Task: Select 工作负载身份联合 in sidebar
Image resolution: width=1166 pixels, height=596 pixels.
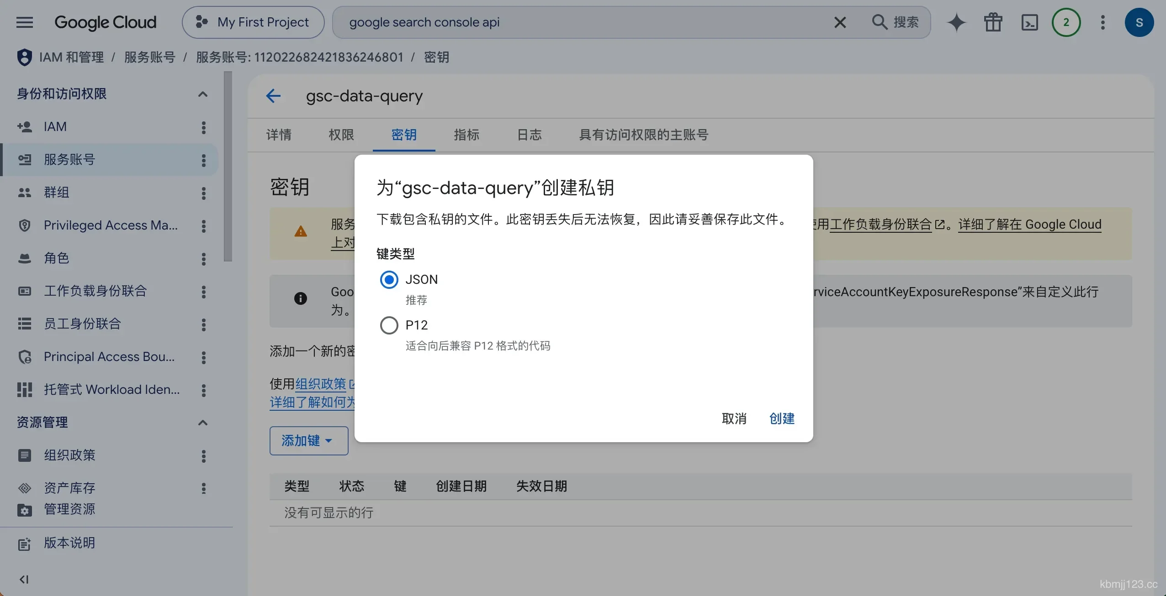Action: tap(95, 291)
